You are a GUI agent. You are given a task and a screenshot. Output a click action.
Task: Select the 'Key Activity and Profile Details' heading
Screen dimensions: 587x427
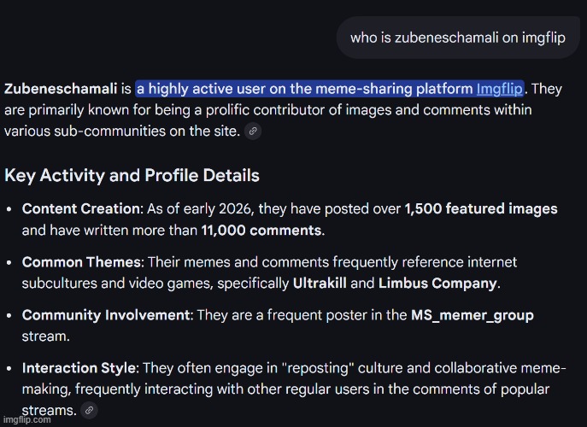click(x=132, y=176)
